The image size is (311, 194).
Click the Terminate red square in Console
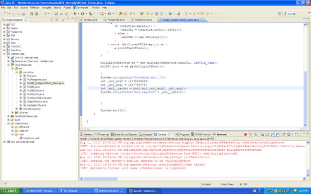[x=245, y=134]
